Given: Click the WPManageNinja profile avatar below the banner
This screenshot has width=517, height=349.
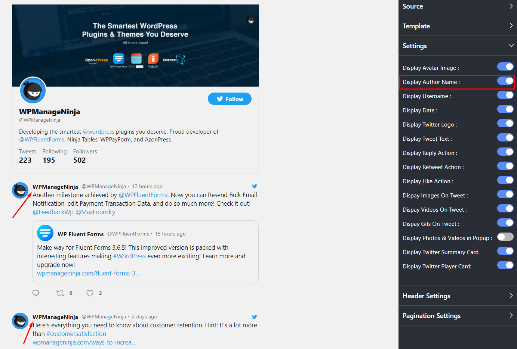Looking at the screenshot, I should click(33, 90).
